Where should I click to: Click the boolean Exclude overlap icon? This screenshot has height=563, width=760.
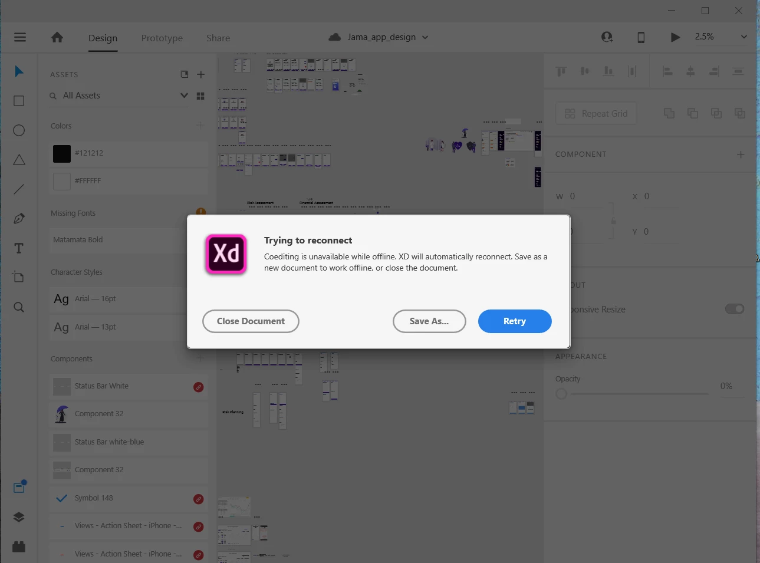[740, 113]
